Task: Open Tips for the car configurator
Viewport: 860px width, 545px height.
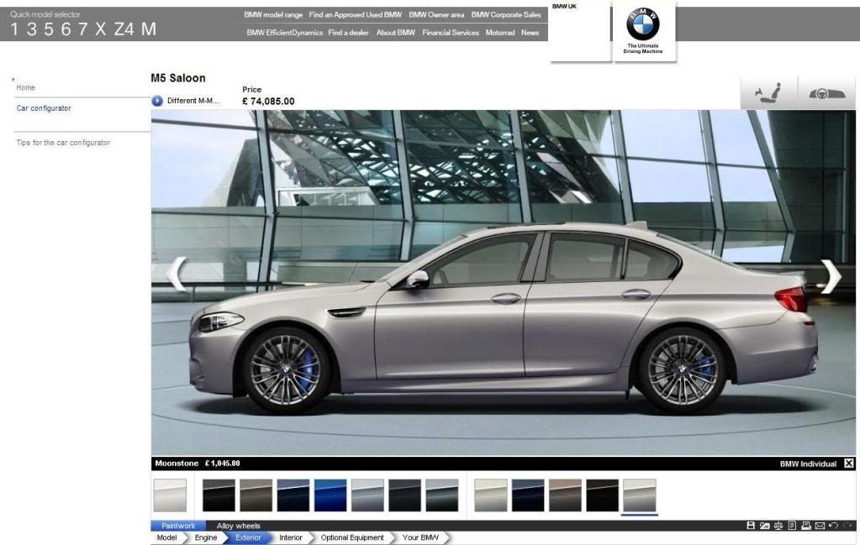Action: (63, 143)
